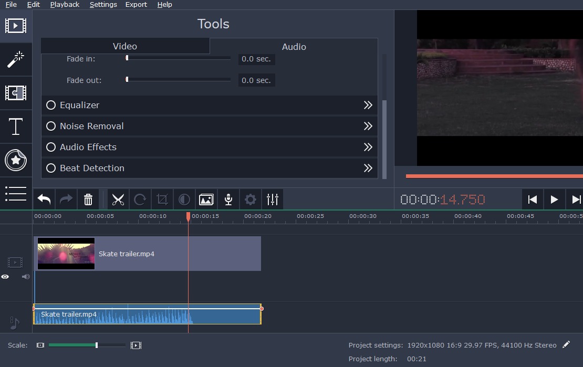Image resolution: width=583 pixels, height=367 pixels.
Task: Open the microphone audio recording tool
Action: pos(228,199)
